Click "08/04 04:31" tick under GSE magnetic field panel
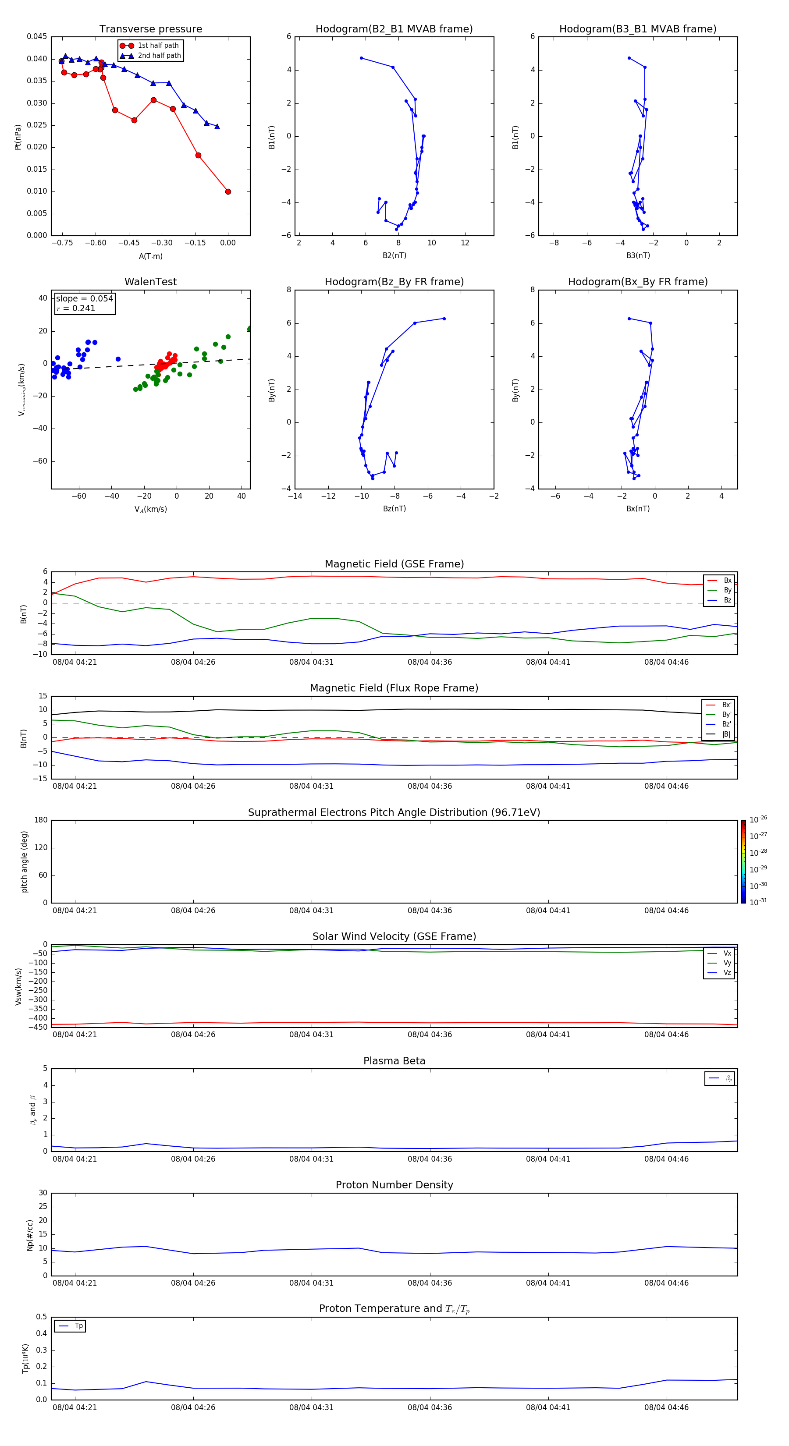 [x=312, y=663]
